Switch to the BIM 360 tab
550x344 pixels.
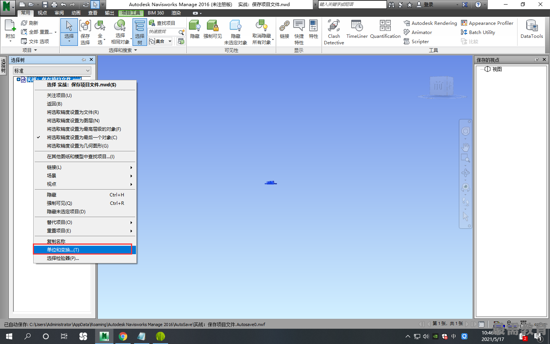[x=156, y=13]
